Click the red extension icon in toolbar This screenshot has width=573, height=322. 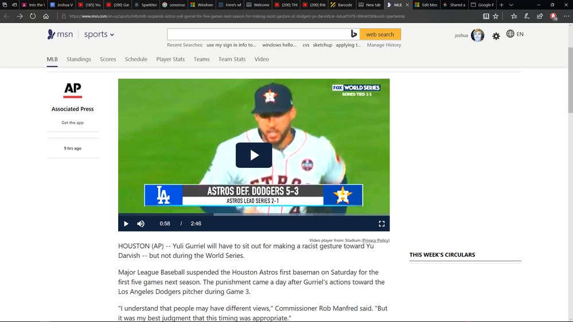[553, 17]
